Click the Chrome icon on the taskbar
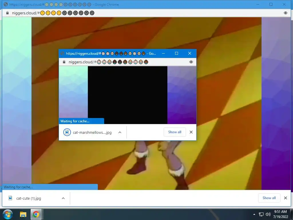Image resolution: width=293 pixels, height=220 pixels. tap(36, 214)
